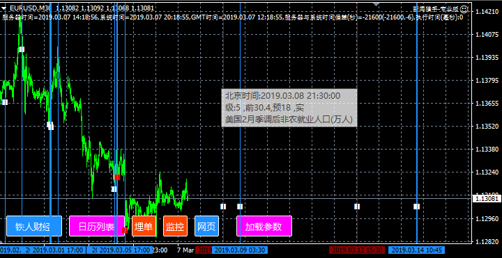
Task: Click the current price label 1.13081
Action: [x=487, y=199]
